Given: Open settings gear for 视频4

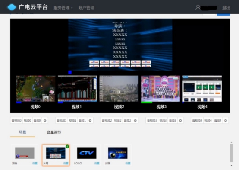Looking at the screenshot, I should 226,120.
